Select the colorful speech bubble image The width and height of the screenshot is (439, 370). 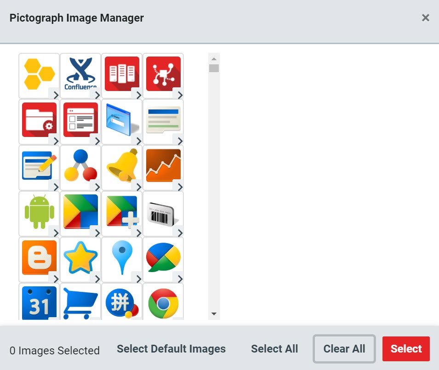164,257
